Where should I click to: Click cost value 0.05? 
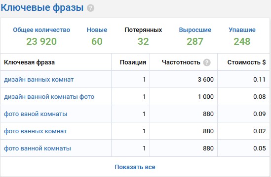pyautogui.click(x=260, y=148)
